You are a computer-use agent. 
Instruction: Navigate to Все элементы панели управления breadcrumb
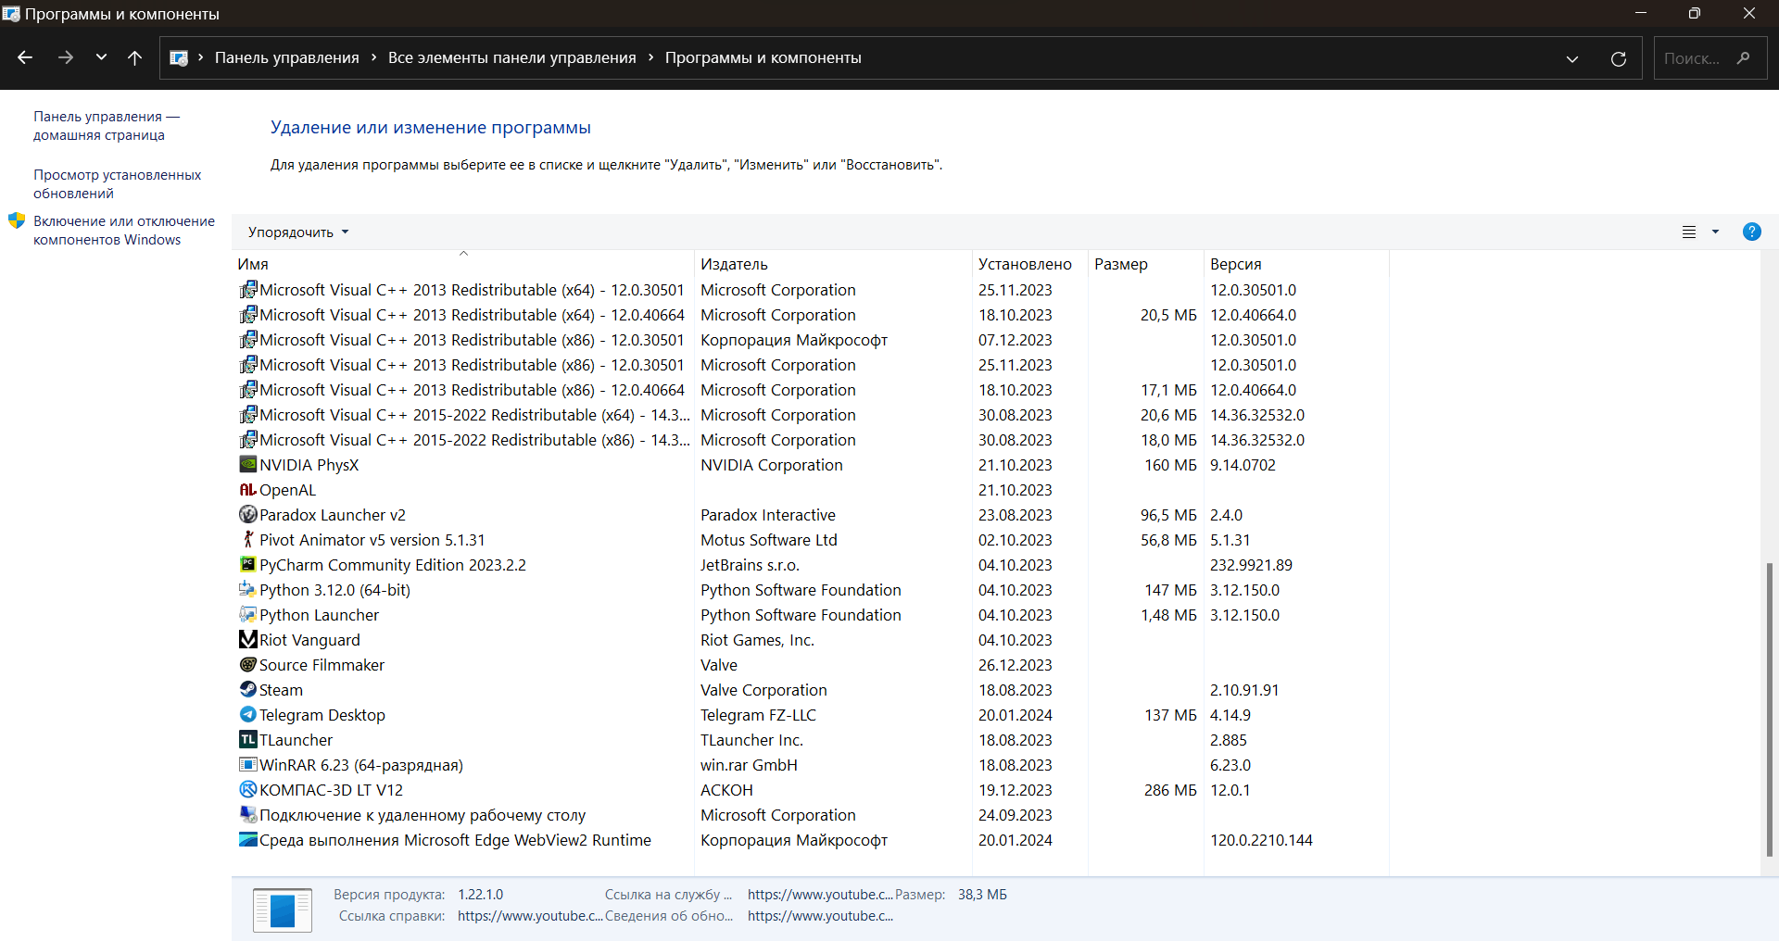(x=511, y=57)
